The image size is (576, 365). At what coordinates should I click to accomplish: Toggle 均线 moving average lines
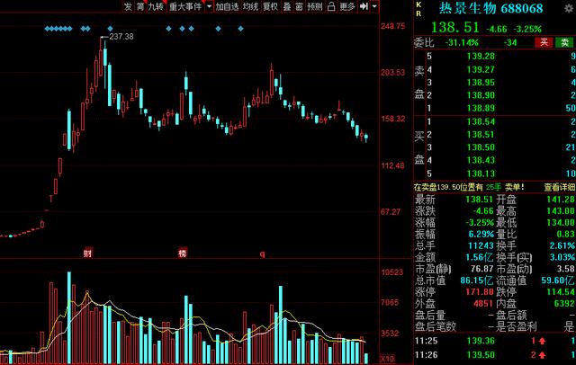click(x=250, y=6)
